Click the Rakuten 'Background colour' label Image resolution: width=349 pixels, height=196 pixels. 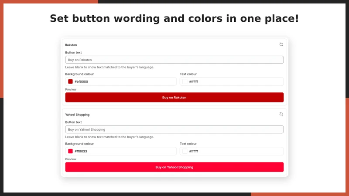[79, 74]
